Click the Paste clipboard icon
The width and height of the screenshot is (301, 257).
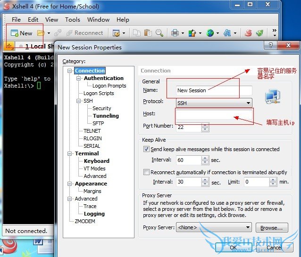coord(148,33)
